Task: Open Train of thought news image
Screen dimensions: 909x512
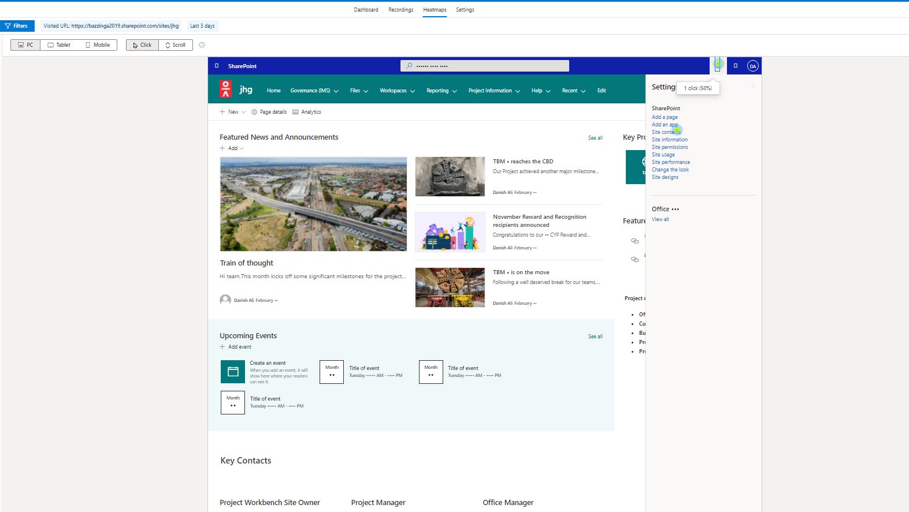Action: (313, 204)
